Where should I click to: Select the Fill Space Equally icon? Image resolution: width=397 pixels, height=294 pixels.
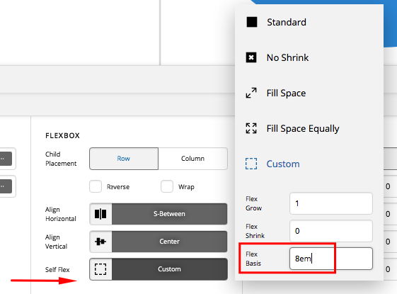[x=251, y=128]
